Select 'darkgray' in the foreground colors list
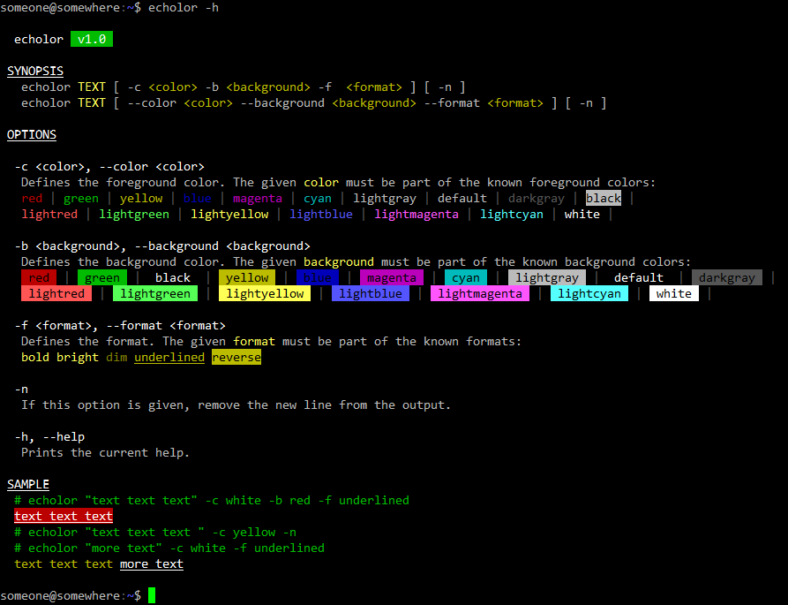788x605 pixels. pyautogui.click(x=537, y=198)
